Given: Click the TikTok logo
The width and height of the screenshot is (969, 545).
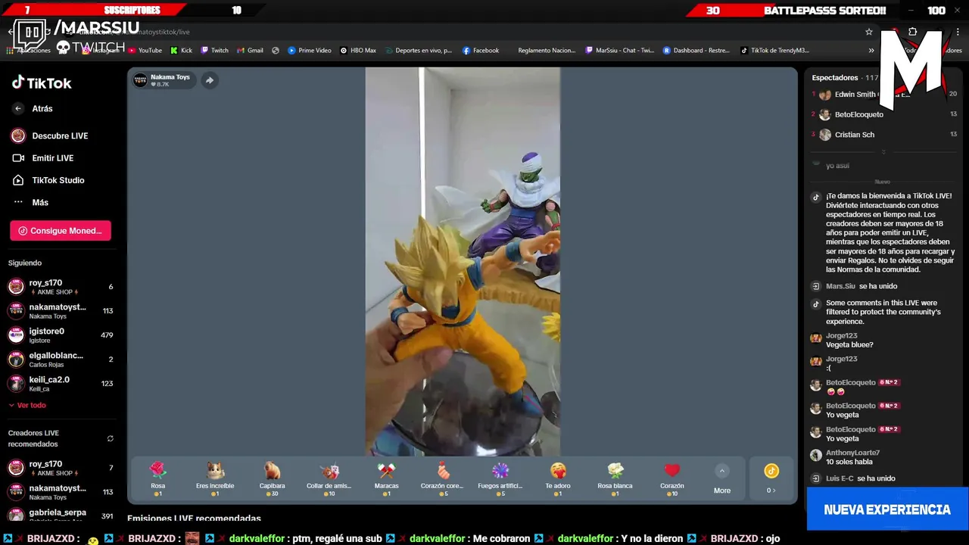Looking at the screenshot, I should (42, 83).
